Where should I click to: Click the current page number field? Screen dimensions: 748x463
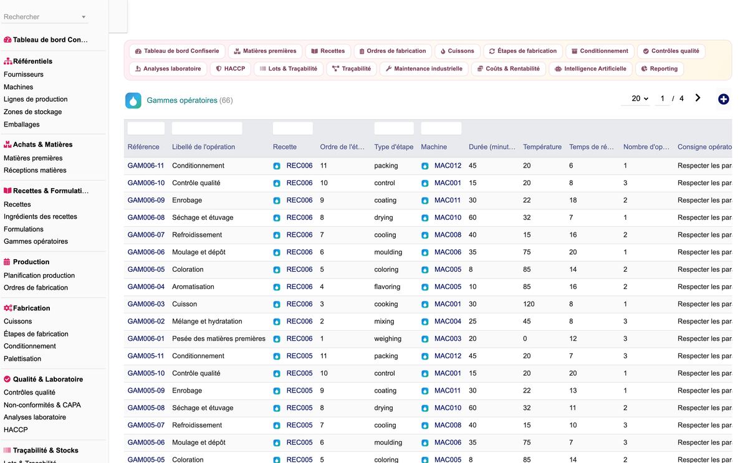pos(662,98)
